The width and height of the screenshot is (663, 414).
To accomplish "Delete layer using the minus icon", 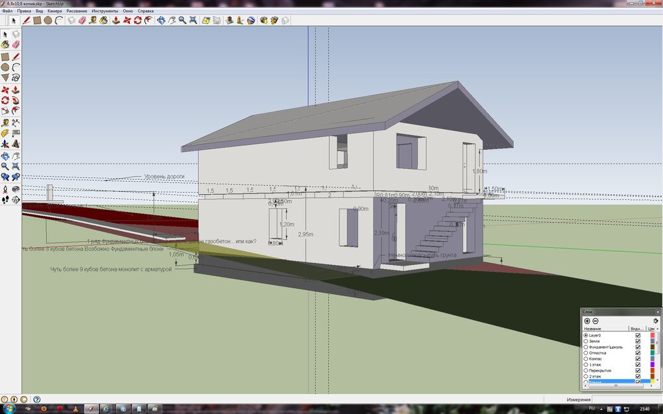I will click(595, 321).
